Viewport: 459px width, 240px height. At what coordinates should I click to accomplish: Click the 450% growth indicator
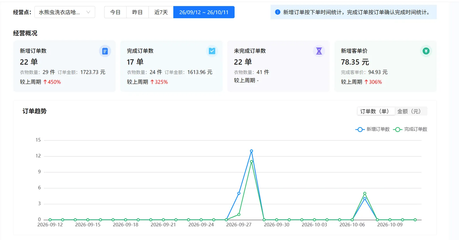pyautogui.click(x=52, y=82)
